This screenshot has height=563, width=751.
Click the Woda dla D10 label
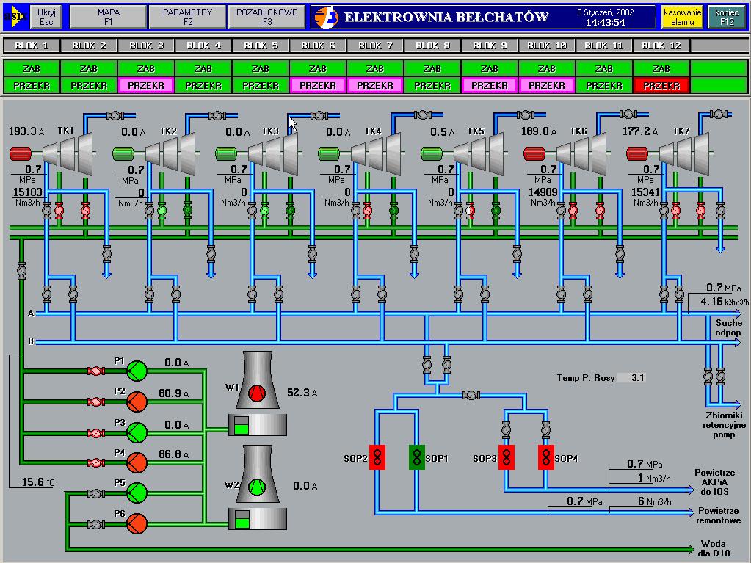click(714, 548)
